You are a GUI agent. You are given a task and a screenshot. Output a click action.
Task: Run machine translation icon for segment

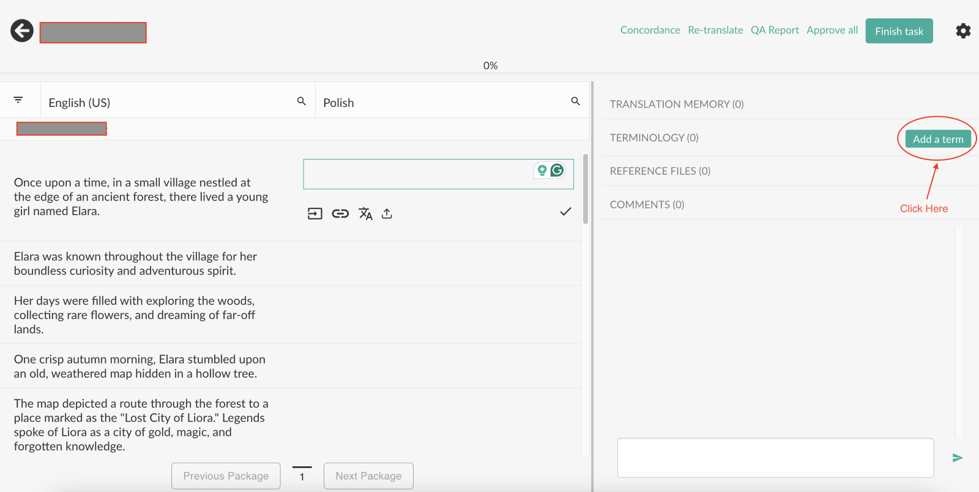(365, 213)
